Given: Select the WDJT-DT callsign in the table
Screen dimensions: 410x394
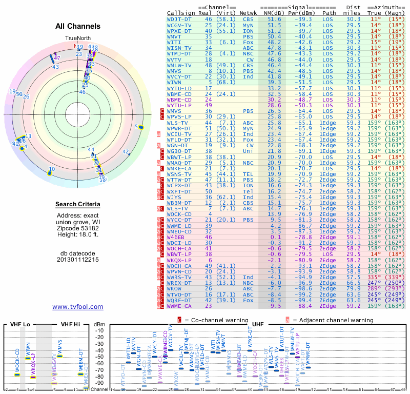Looking at the screenshot, I should click(x=179, y=19).
